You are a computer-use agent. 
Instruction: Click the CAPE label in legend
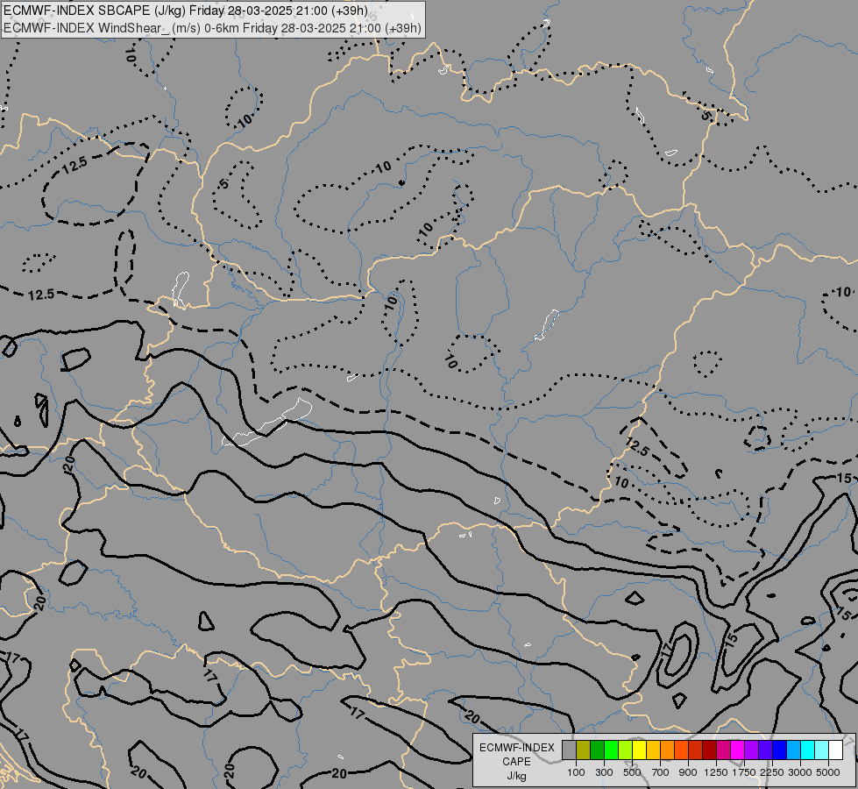(516, 762)
